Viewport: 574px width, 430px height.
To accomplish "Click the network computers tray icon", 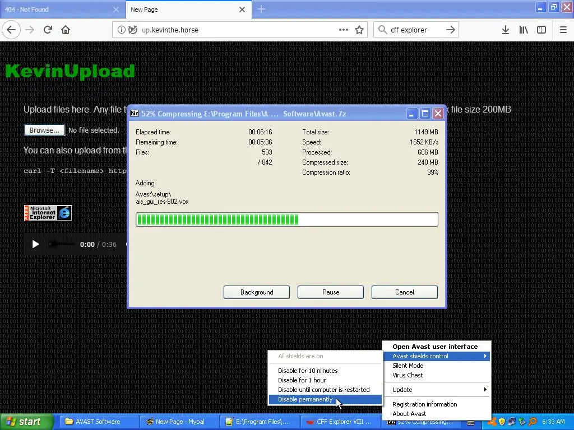I will [512, 422].
